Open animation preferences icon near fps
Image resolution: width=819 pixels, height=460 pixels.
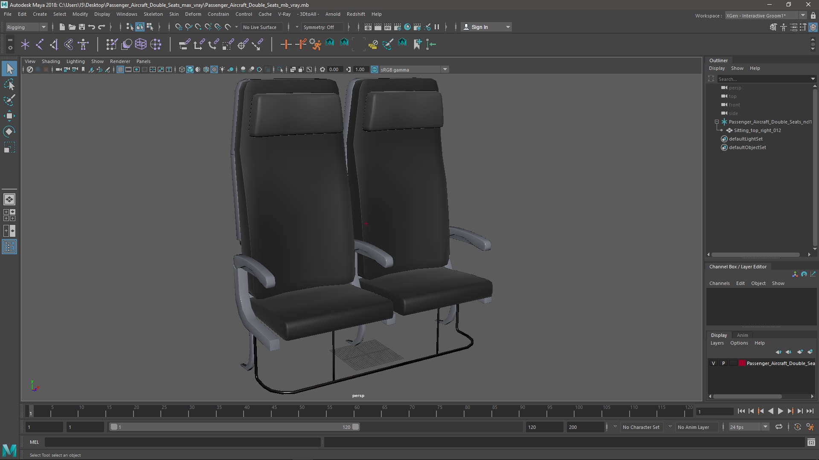[x=810, y=427]
